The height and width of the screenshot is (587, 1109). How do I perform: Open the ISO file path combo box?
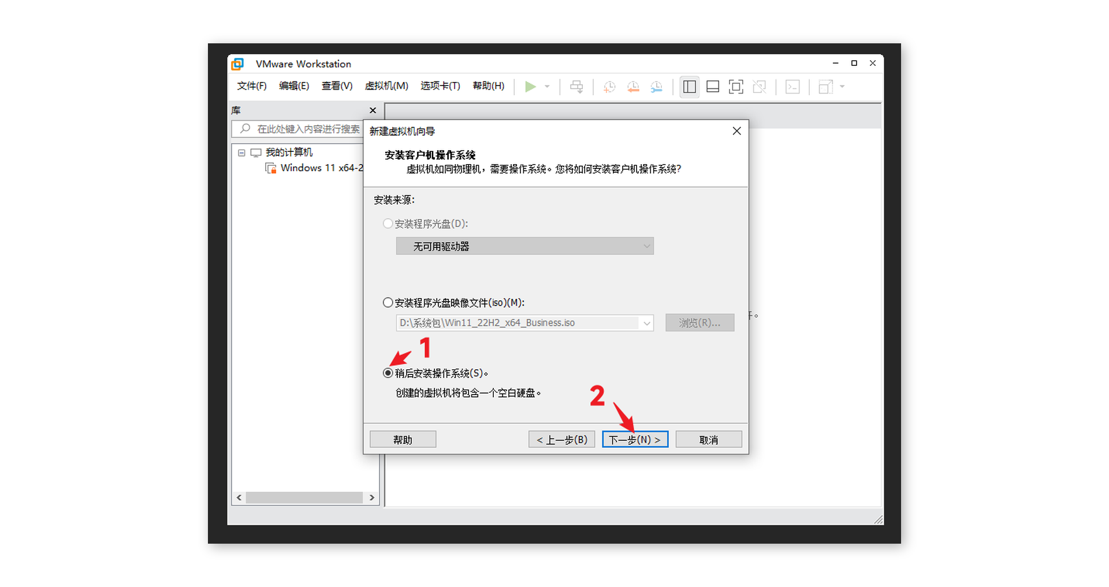pyautogui.click(x=525, y=323)
